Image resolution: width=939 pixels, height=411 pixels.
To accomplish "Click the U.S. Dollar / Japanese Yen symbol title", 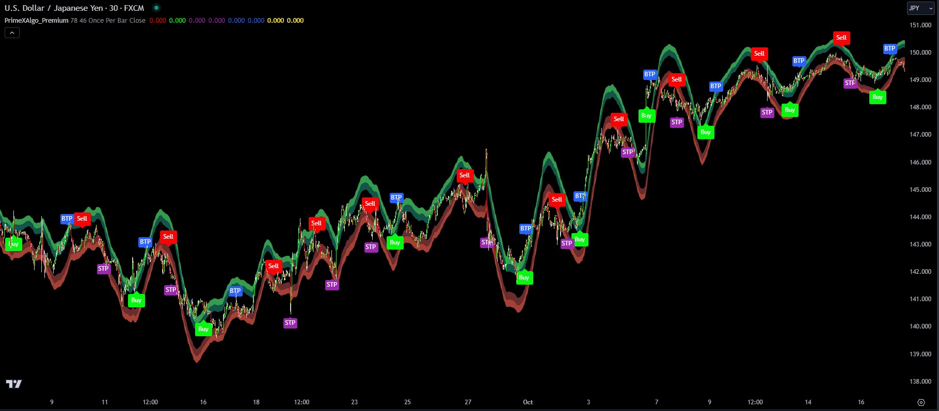I will [54, 8].
